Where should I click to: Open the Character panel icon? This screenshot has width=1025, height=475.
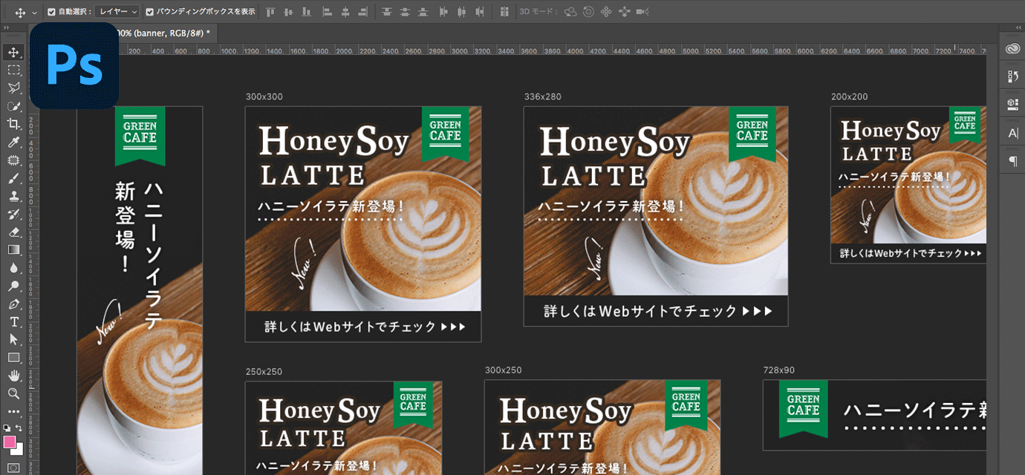[x=1013, y=133]
